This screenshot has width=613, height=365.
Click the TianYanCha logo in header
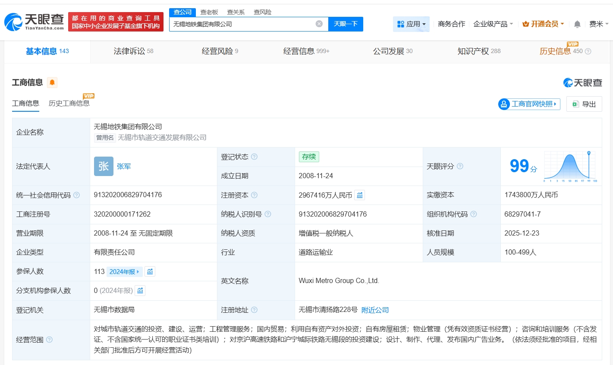point(34,22)
